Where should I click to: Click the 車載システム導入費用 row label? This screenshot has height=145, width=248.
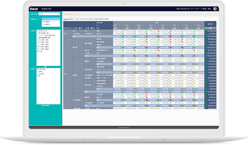104,75
